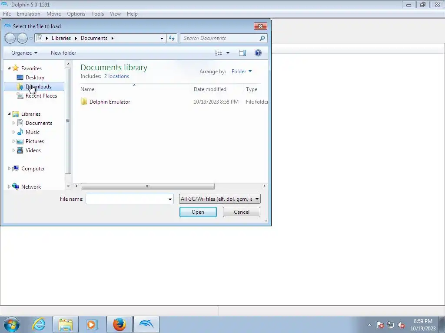The image size is (445, 333).
Task: Click the refresh button beside address bar
Action: (172, 38)
